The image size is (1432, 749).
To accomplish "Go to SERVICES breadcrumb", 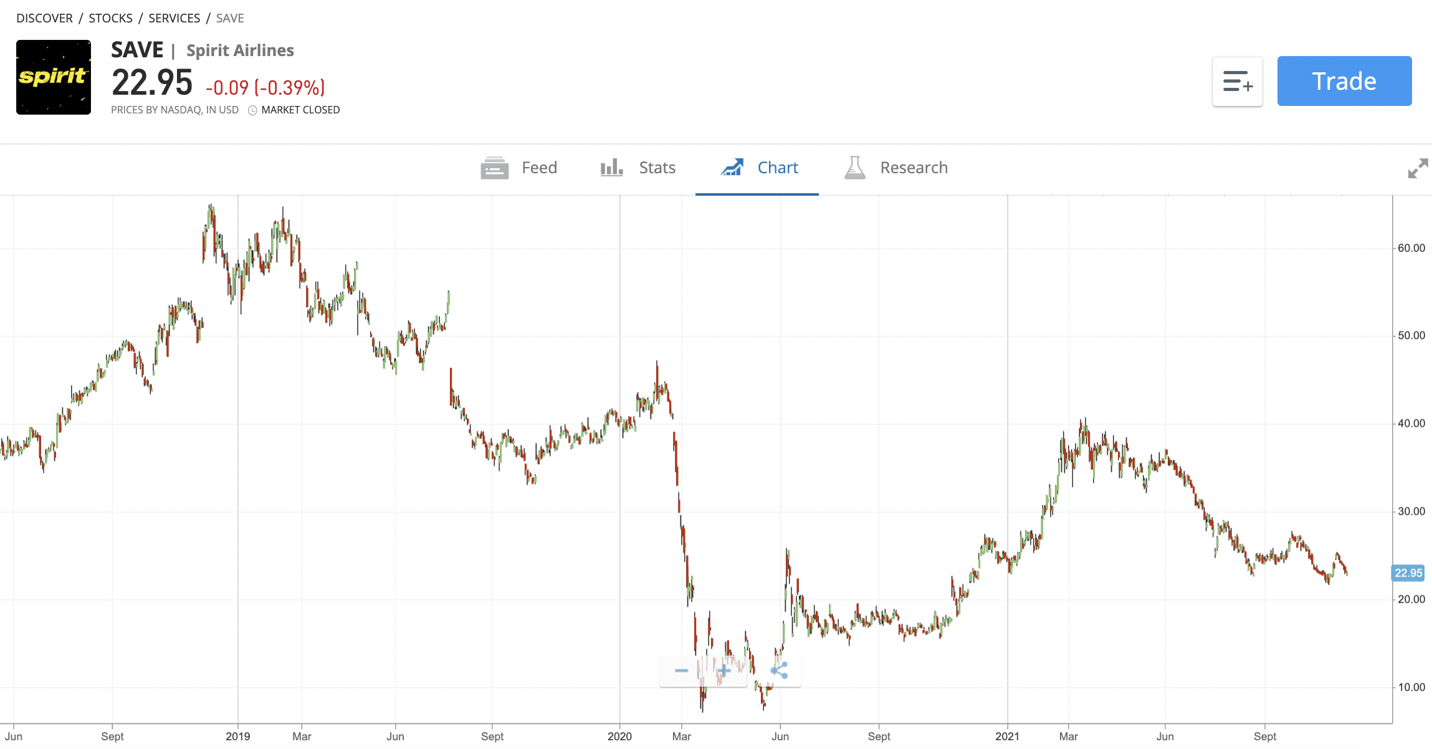I will pyautogui.click(x=174, y=18).
